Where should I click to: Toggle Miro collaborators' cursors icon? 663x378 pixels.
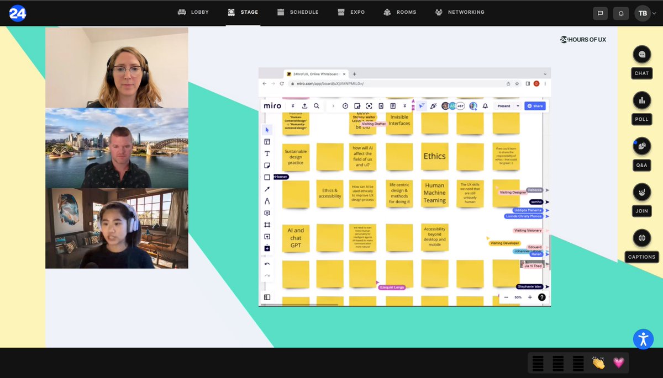click(423, 105)
